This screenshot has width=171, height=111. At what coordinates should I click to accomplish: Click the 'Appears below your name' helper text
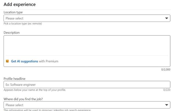(x=35, y=90)
